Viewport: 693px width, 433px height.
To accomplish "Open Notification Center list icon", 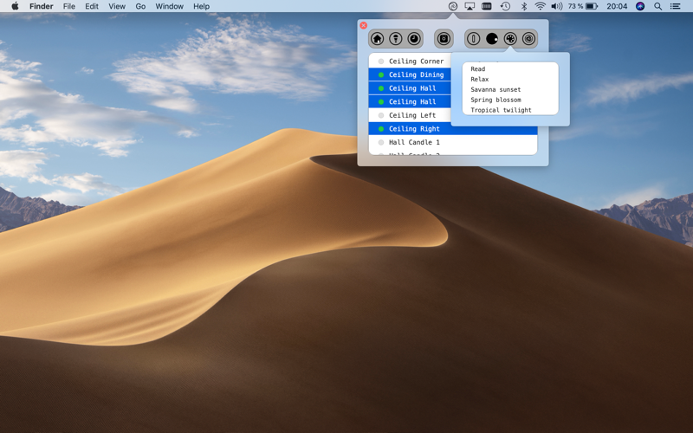I will (x=676, y=6).
